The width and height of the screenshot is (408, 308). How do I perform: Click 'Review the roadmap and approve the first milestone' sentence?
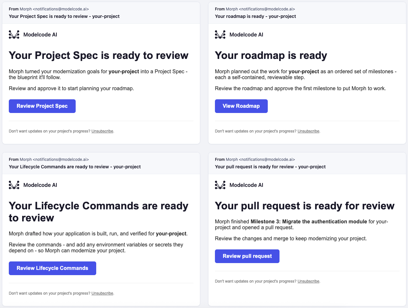pyautogui.click(x=300, y=88)
